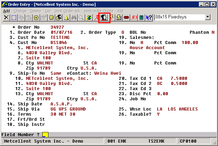This screenshot has height=146, width=218.
Task: Click field 7 Suite 100
Action: tap(38, 58)
